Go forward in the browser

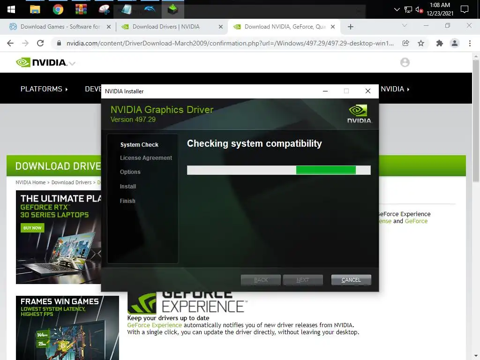pos(25,43)
